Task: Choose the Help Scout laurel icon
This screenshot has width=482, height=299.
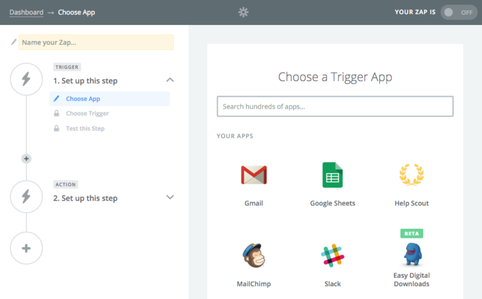Action: (x=411, y=175)
